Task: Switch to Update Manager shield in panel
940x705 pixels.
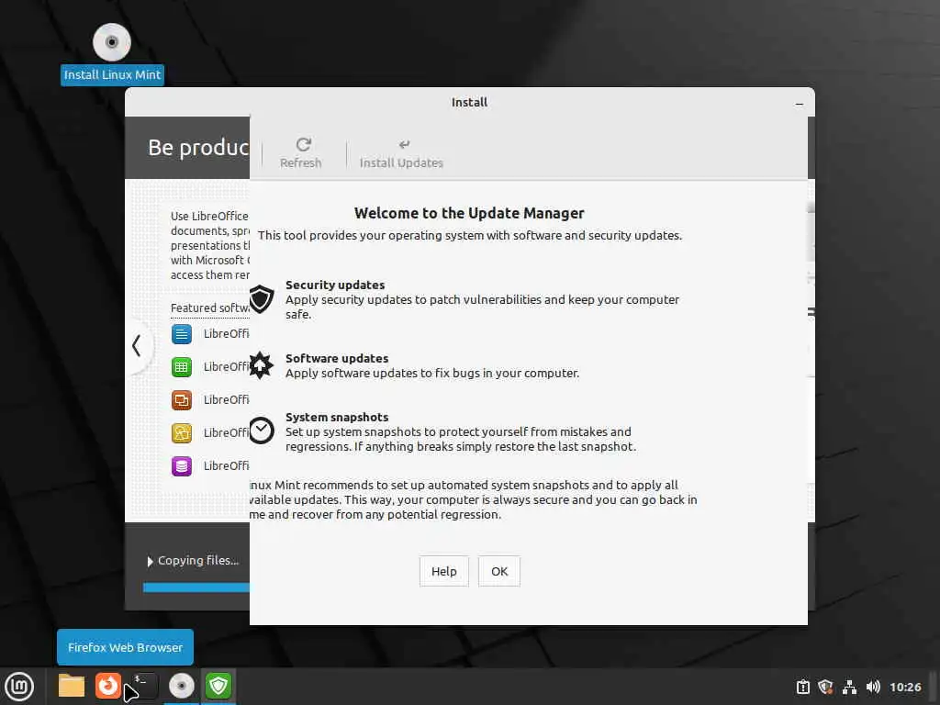Action: 218,687
